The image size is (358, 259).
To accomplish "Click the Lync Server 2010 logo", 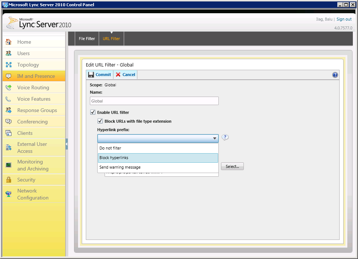I will pyautogui.click(x=39, y=23).
